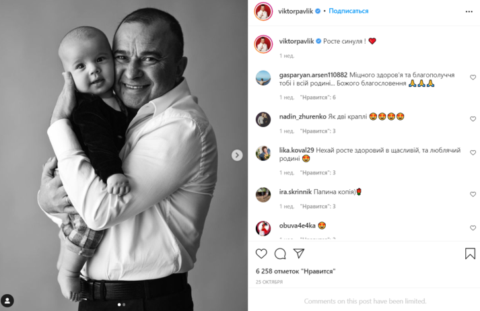The height and width of the screenshot is (311, 480).
Task: Like the post with the heart icon
Action: [x=261, y=254]
